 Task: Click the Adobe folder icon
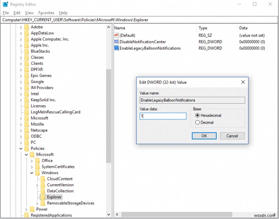click(x=27, y=27)
